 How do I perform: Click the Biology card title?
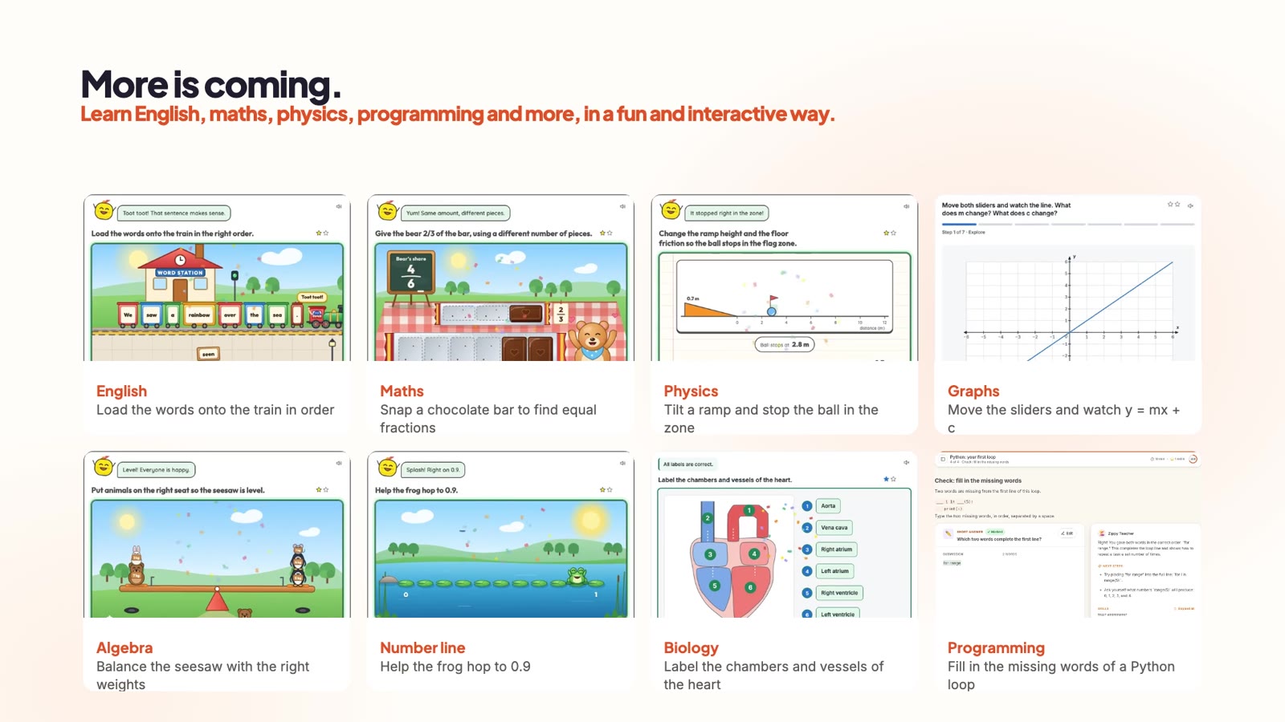point(691,648)
